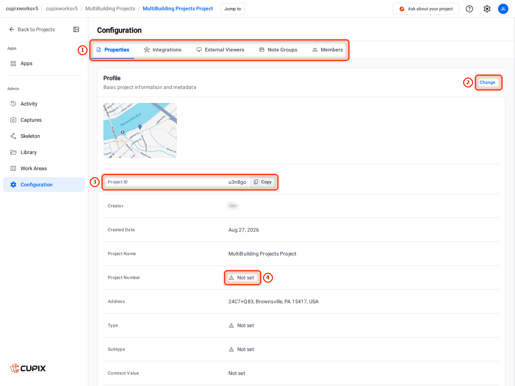Click the project location map thumbnail
The height and width of the screenshot is (386, 515).
140,131
